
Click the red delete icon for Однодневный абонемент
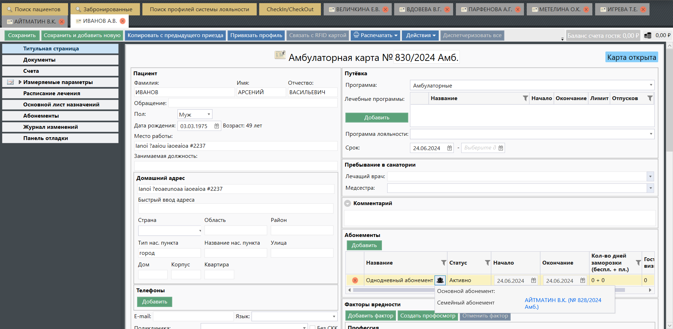[x=355, y=280]
